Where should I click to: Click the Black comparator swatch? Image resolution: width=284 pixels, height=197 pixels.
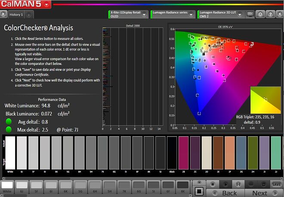[x=172, y=153]
